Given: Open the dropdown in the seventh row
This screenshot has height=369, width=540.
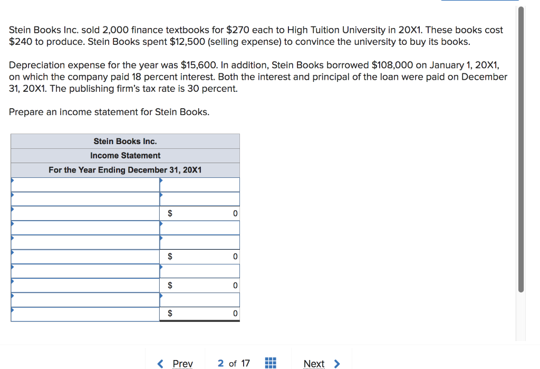Looking at the screenshot, I should coord(84,271).
